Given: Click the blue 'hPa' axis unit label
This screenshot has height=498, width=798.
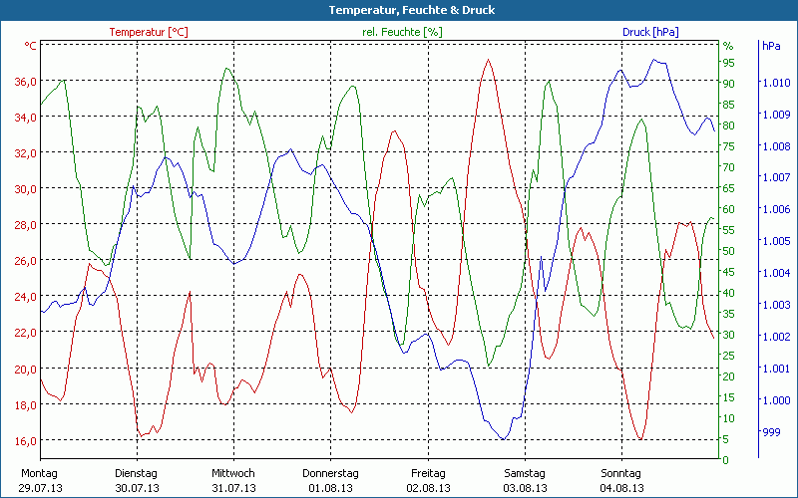Looking at the screenshot, I should pos(770,46).
